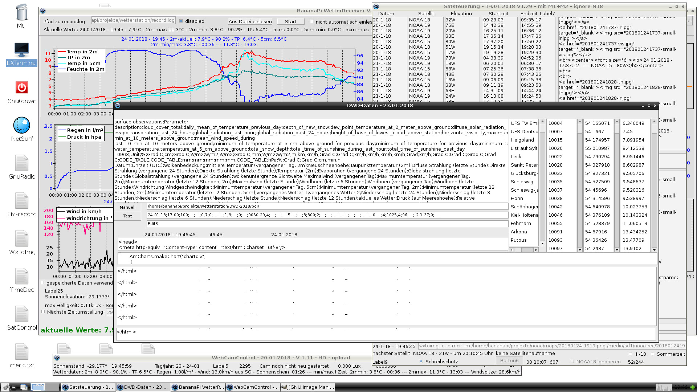Click latitude list scroll down arrow
The width and height of the screenshot is (697, 392).
(x=617, y=250)
